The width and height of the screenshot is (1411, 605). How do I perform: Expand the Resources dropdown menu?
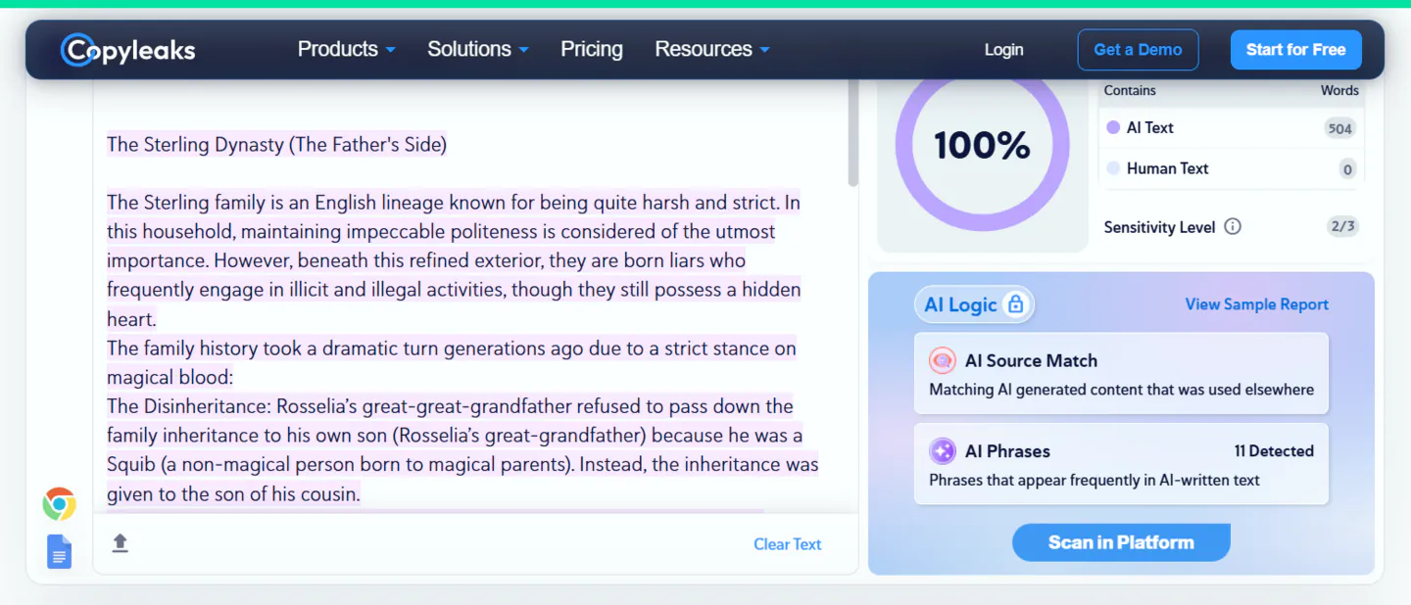[712, 49]
